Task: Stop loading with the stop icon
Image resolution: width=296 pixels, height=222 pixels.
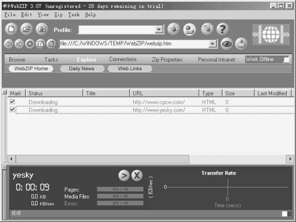Action: pyautogui.click(x=30, y=44)
